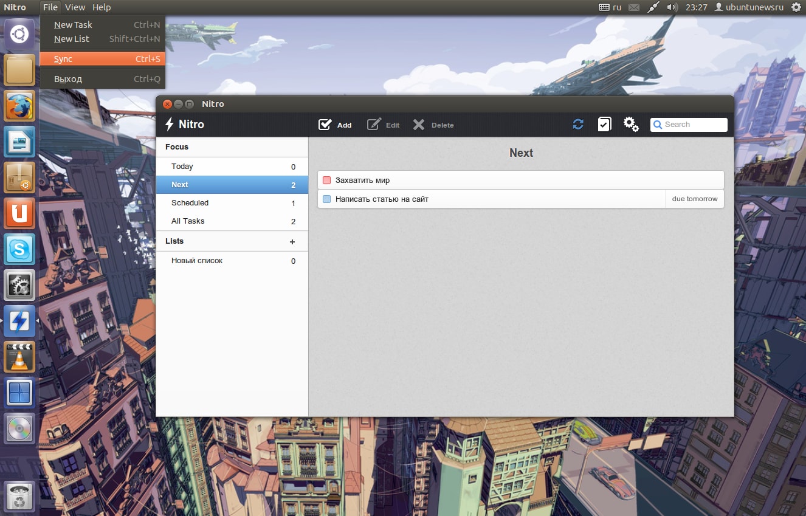Open the sound volume indicator
The image size is (806, 516).
[x=672, y=7]
